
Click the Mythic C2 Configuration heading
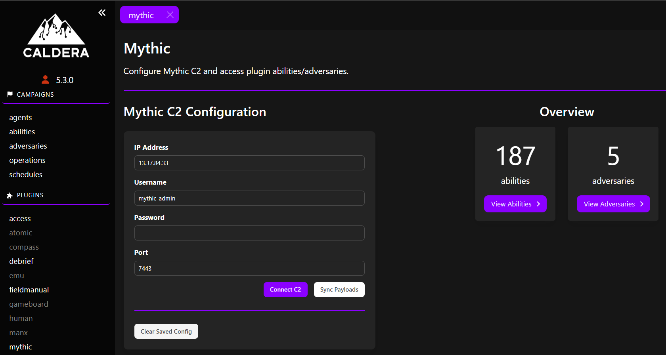195,112
